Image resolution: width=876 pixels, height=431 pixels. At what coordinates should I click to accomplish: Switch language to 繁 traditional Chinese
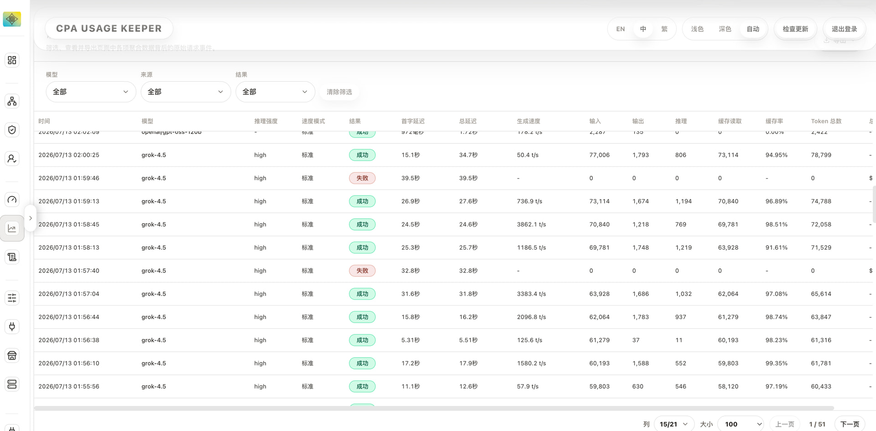tap(664, 29)
